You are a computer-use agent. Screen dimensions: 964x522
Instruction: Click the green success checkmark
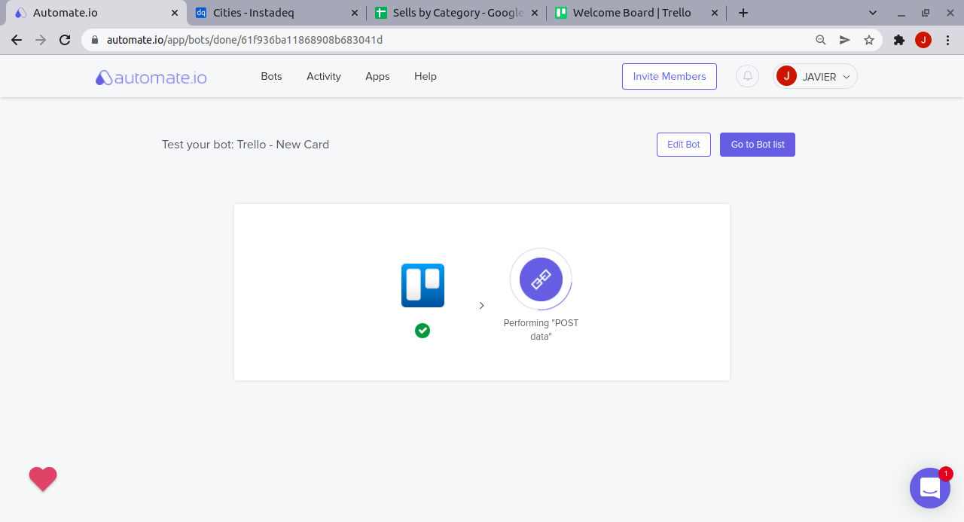(x=423, y=331)
